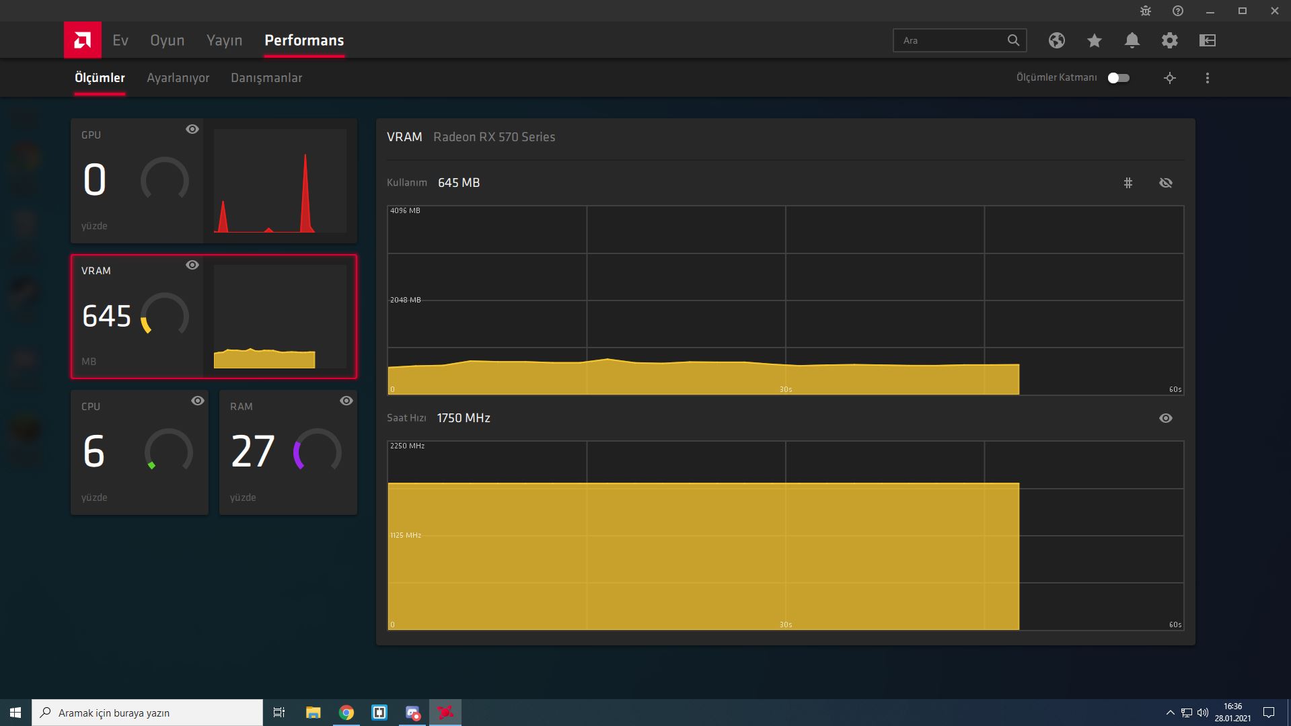Open the blue app icon on taskbar

(379, 713)
